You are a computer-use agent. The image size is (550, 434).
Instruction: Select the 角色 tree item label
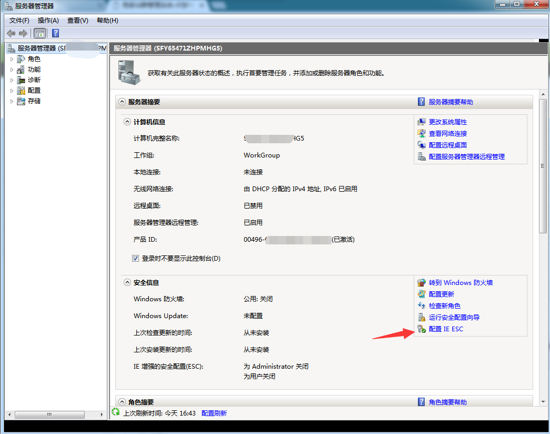(34, 59)
